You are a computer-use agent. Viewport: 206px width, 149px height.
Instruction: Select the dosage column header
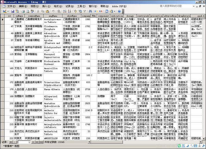click(130, 16)
